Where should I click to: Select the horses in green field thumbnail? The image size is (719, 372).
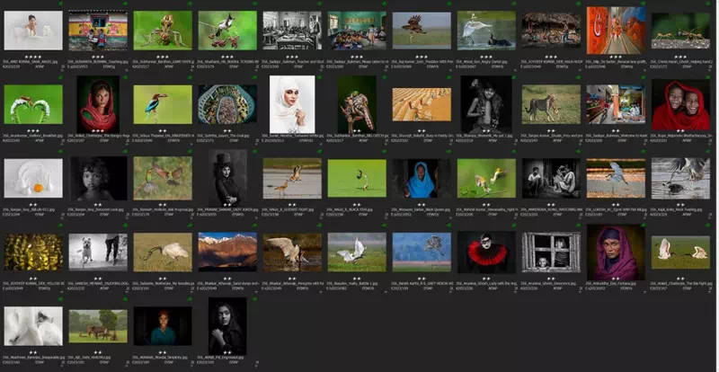tap(98, 325)
